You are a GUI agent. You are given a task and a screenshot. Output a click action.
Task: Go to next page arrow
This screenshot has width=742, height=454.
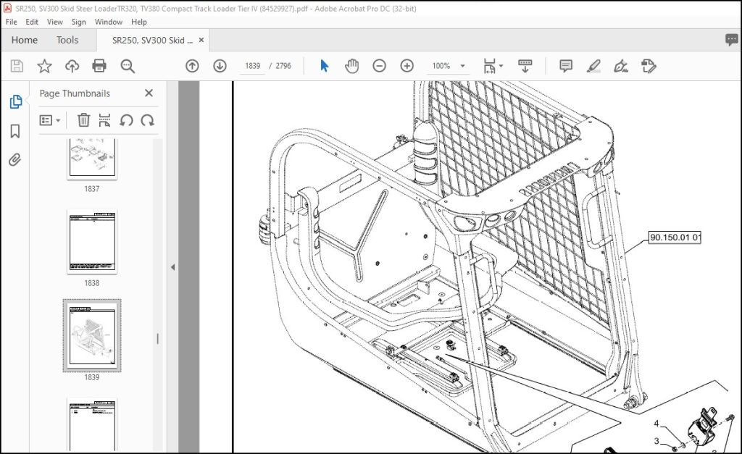220,66
